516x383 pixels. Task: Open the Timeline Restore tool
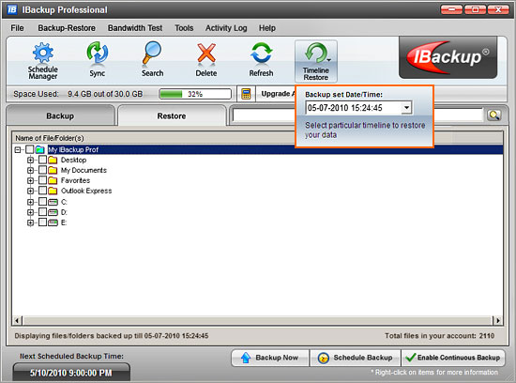coord(316,61)
